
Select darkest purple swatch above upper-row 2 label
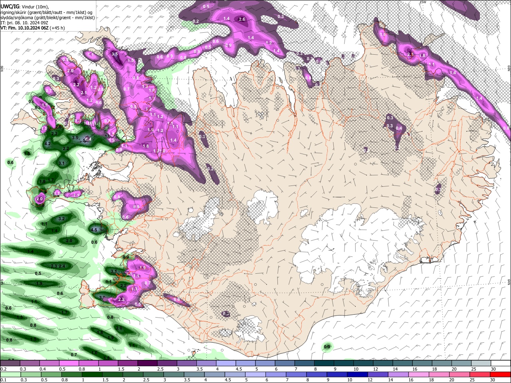(x=147, y=363)
